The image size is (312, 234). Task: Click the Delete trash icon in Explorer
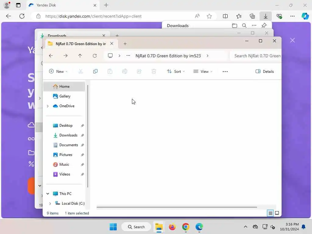(x=154, y=71)
